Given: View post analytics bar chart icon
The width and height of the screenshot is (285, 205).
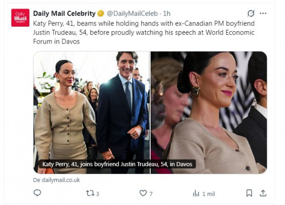Looking at the screenshot, I should (196, 193).
